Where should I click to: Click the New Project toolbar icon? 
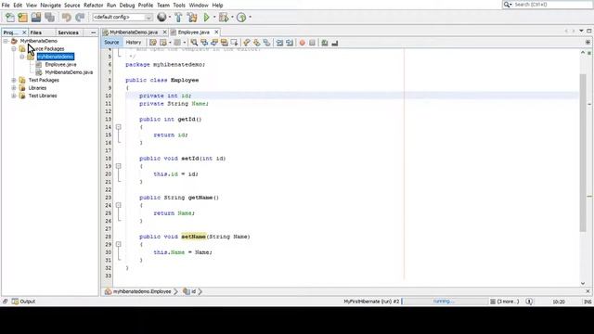(22, 17)
